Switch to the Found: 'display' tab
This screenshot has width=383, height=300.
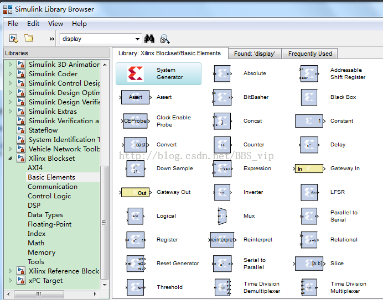pyautogui.click(x=255, y=54)
